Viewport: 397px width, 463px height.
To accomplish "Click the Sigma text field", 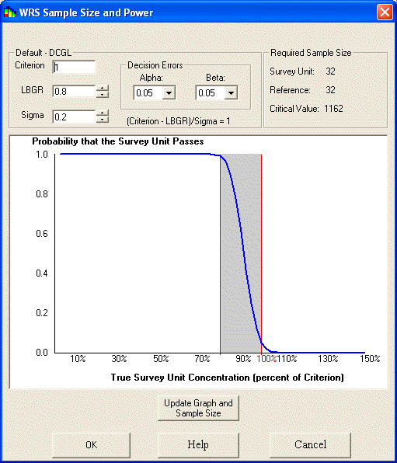I will (74, 117).
